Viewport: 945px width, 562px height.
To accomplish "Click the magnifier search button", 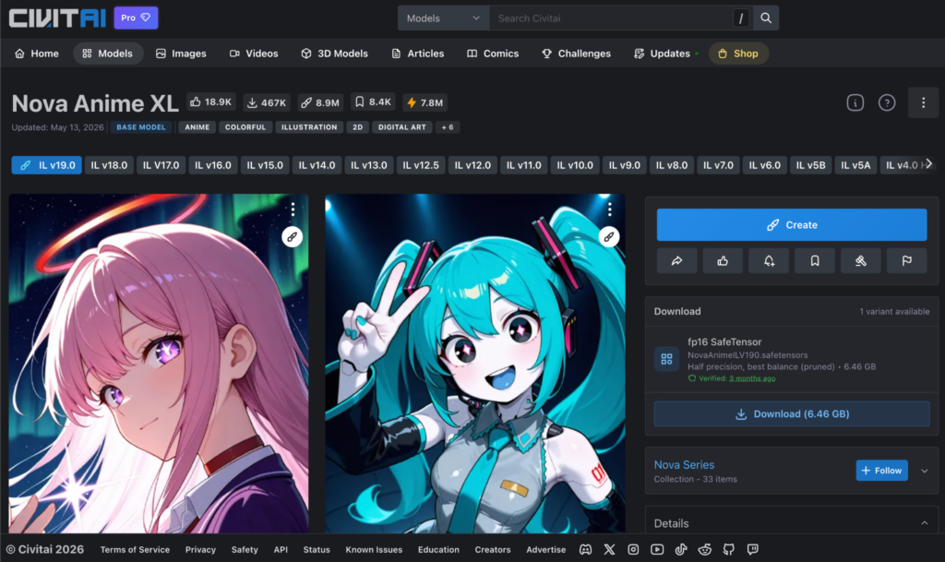I will 765,18.
